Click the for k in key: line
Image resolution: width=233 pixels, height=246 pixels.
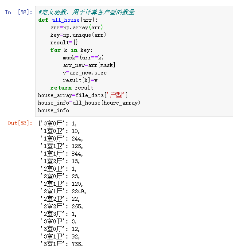[71, 50]
